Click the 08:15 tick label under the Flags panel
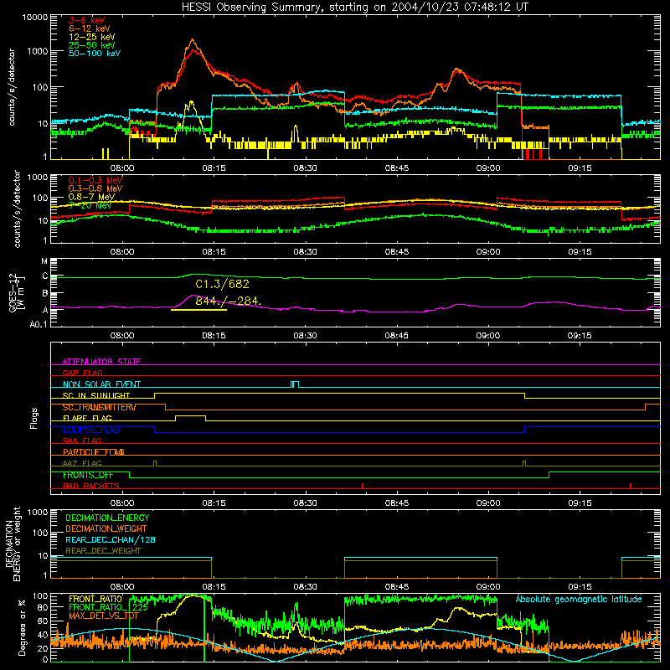This screenshot has height=670, width=670. coord(214,503)
